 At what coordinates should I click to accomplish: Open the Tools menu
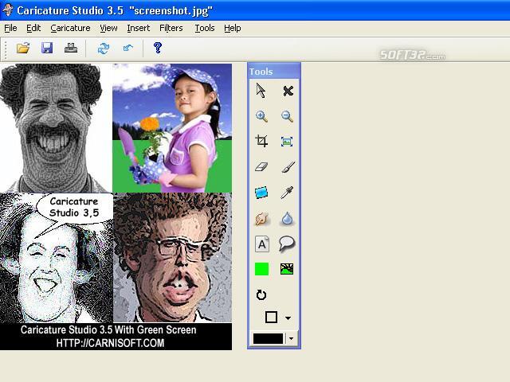[x=205, y=29]
